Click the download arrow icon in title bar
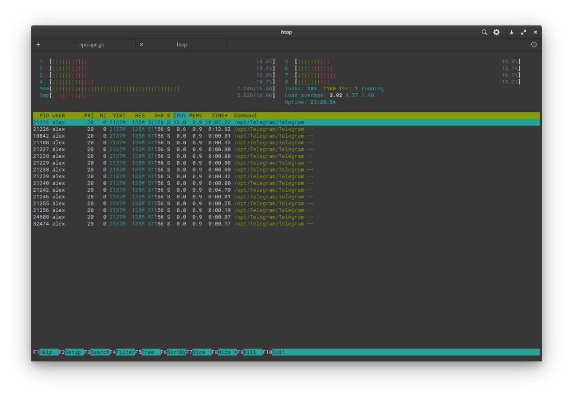Image resolution: width=573 pixels, height=398 pixels. click(511, 32)
